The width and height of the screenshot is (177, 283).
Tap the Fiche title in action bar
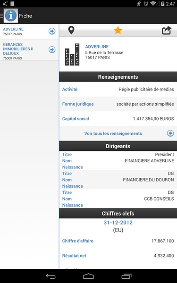[x=25, y=16]
